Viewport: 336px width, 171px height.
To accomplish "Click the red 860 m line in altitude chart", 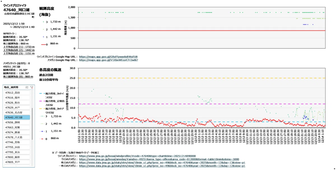I will pos(202,30).
